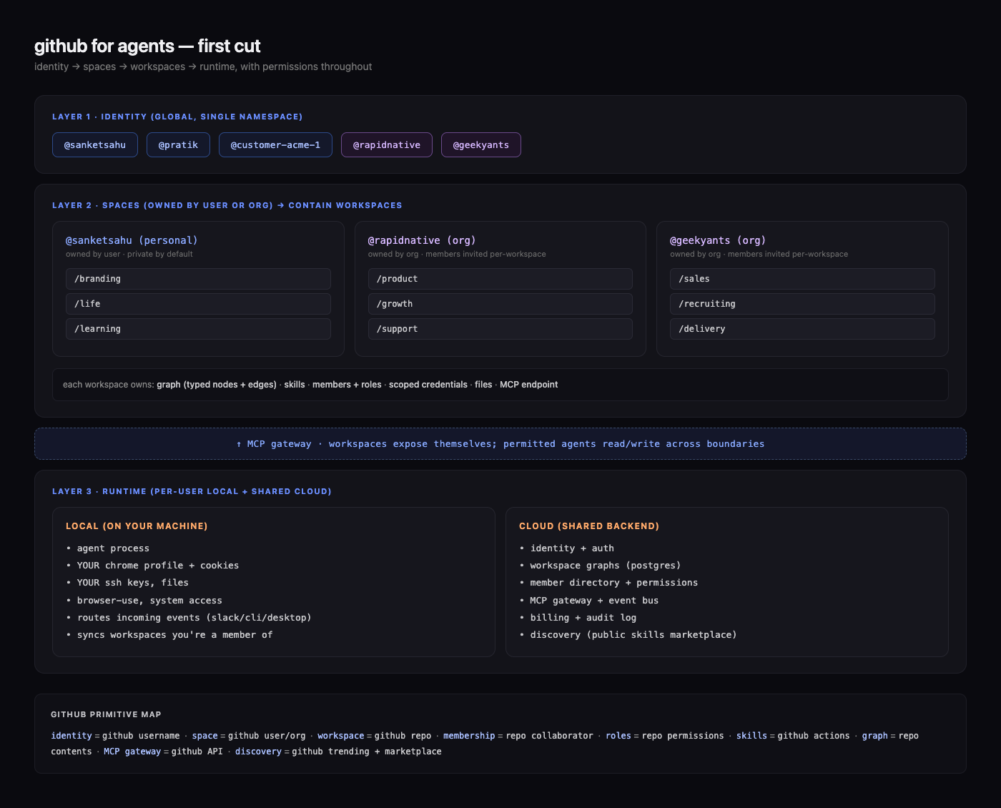
Task: Click the Layer 2 Spaces heading
Action: [x=227, y=205]
